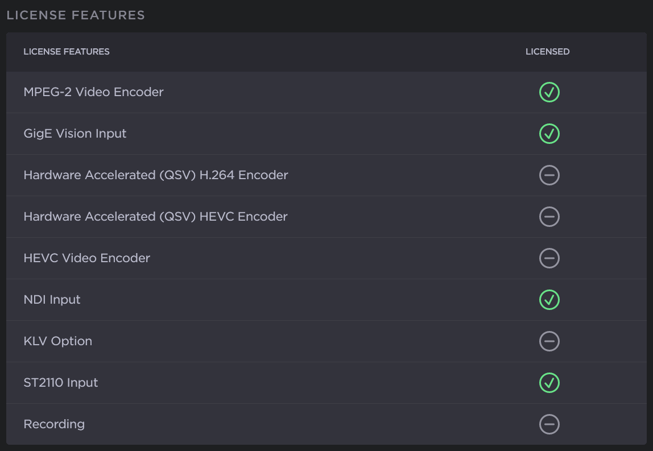Select the Recording feature label

(x=54, y=424)
